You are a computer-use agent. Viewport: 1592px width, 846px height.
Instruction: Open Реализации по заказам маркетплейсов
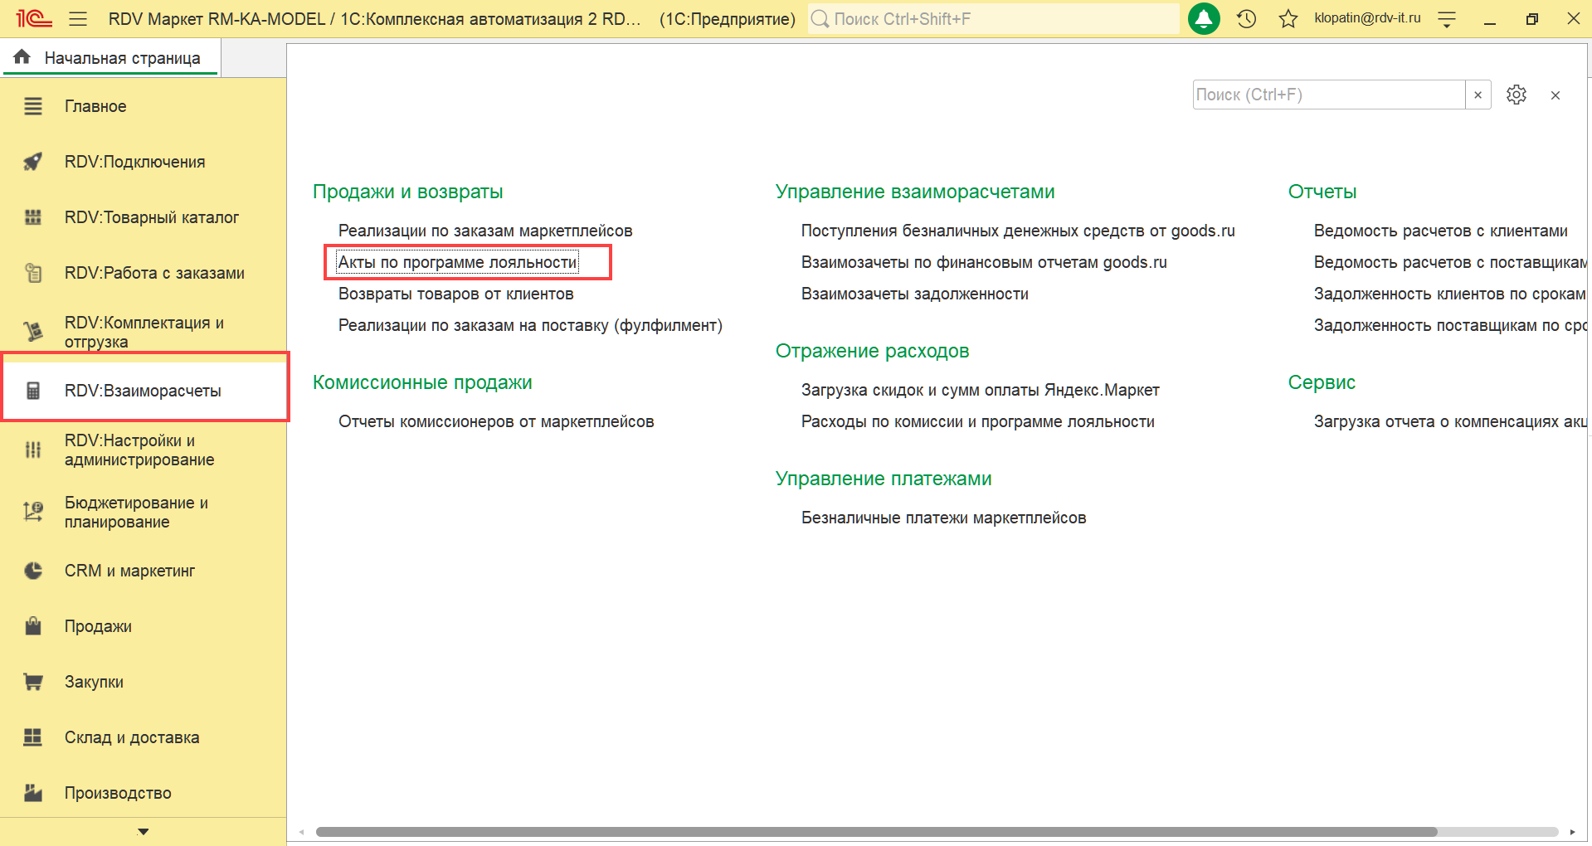pyautogui.click(x=485, y=231)
